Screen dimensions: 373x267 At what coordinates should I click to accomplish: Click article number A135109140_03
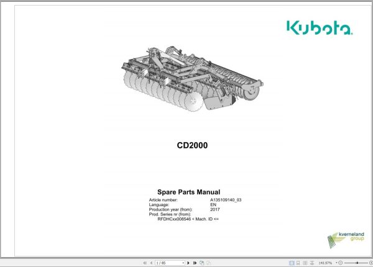click(x=226, y=200)
